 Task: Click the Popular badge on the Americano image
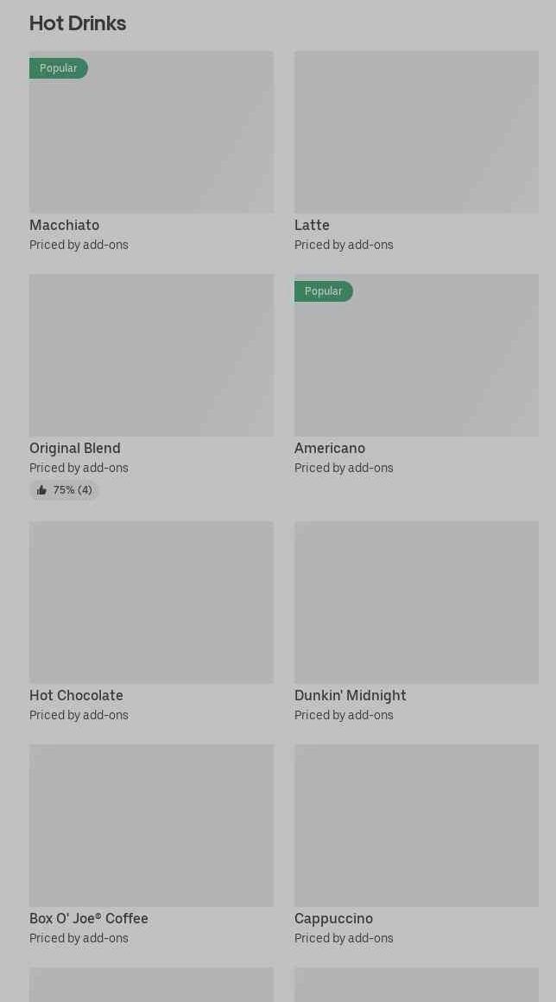324,291
